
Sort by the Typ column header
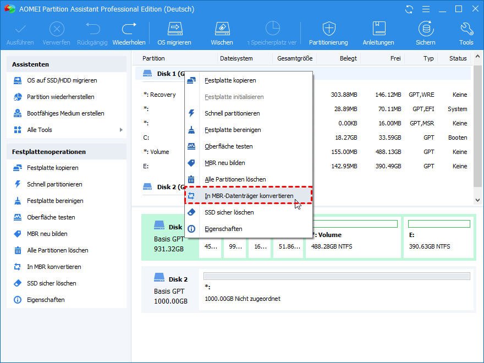click(x=428, y=58)
